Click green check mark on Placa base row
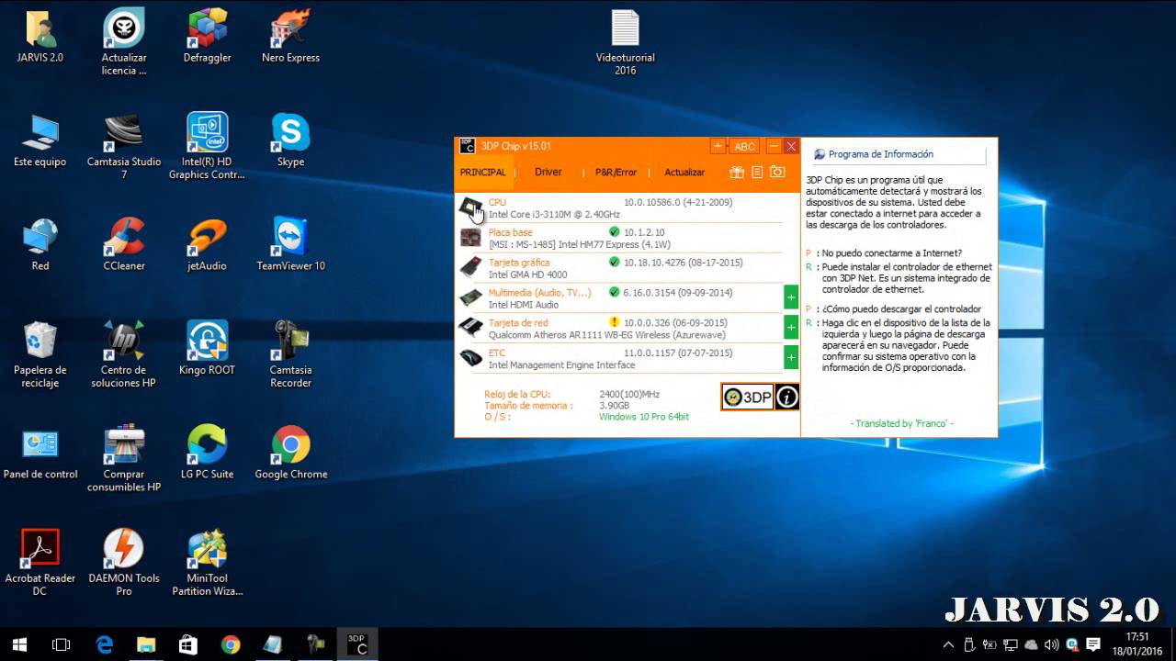Viewport: 1176px width, 661px height. coord(615,232)
